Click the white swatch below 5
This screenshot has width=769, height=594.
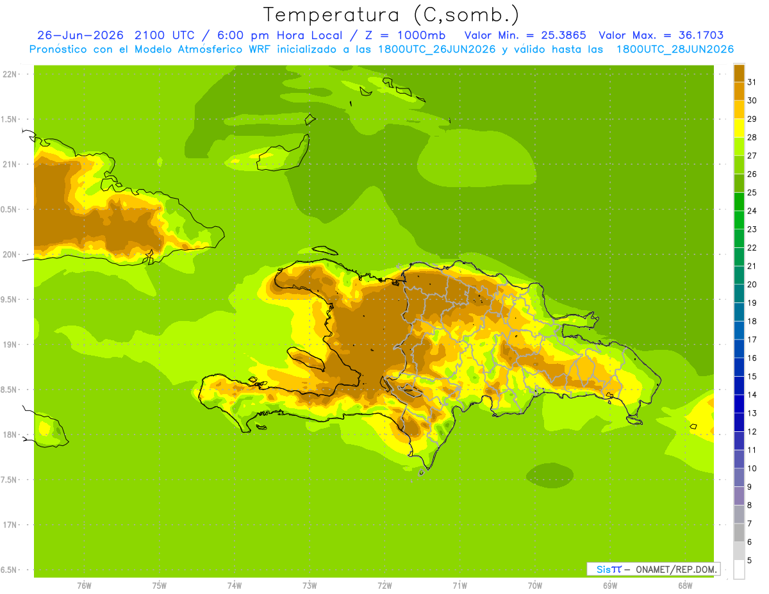(x=739, y=570)
